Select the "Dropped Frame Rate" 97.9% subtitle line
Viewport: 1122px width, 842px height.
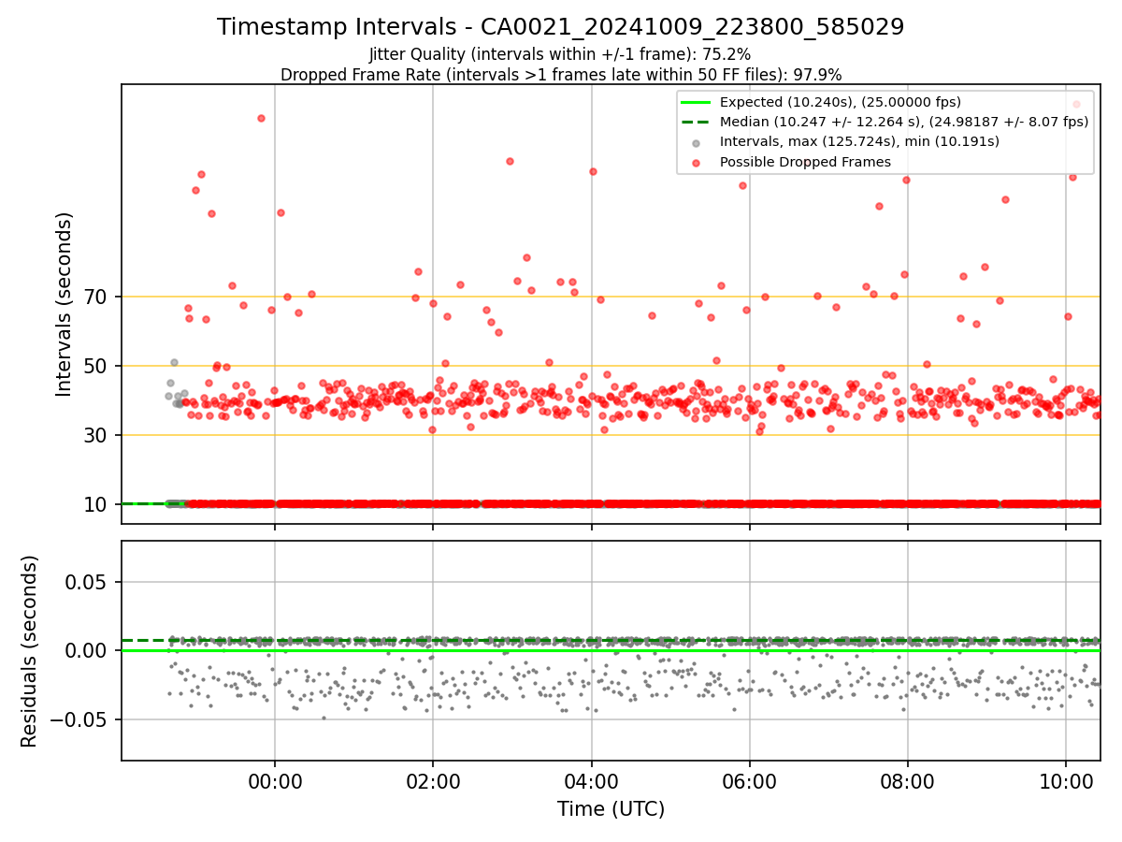[x=561, y=75]
